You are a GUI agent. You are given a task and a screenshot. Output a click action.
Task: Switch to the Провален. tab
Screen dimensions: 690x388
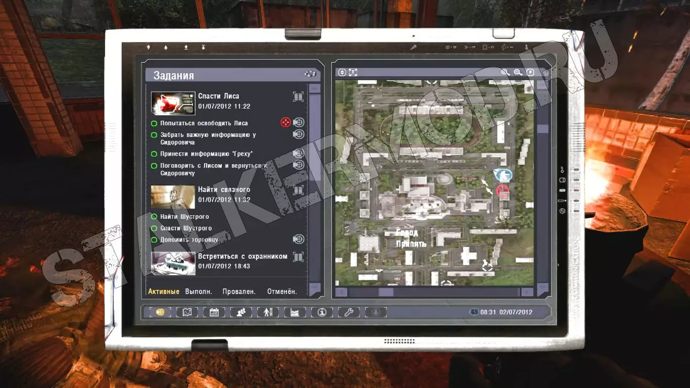239,292
